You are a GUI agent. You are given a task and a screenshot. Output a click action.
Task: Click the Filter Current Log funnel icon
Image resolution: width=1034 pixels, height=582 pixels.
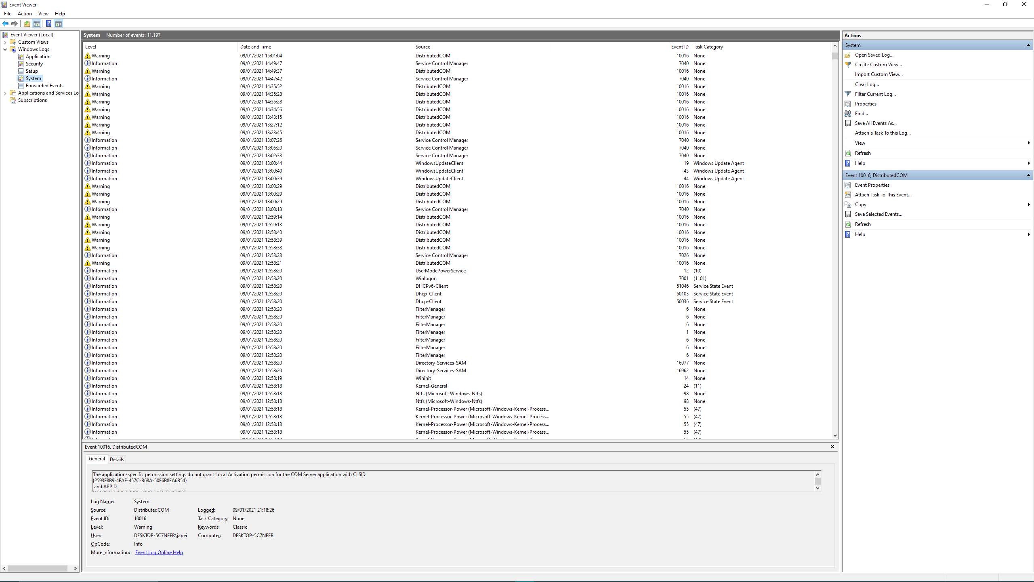(x=848, y=94)
